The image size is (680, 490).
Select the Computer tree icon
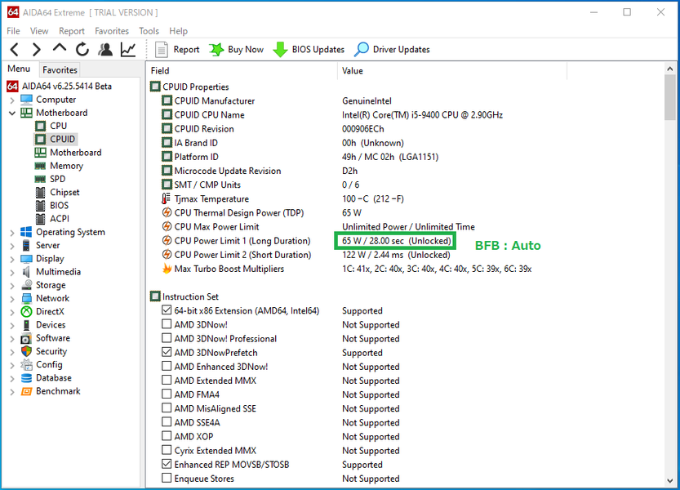tap(26, 100)
